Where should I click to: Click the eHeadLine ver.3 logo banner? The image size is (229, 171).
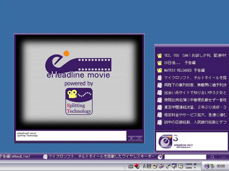click(x=192, y=141)
